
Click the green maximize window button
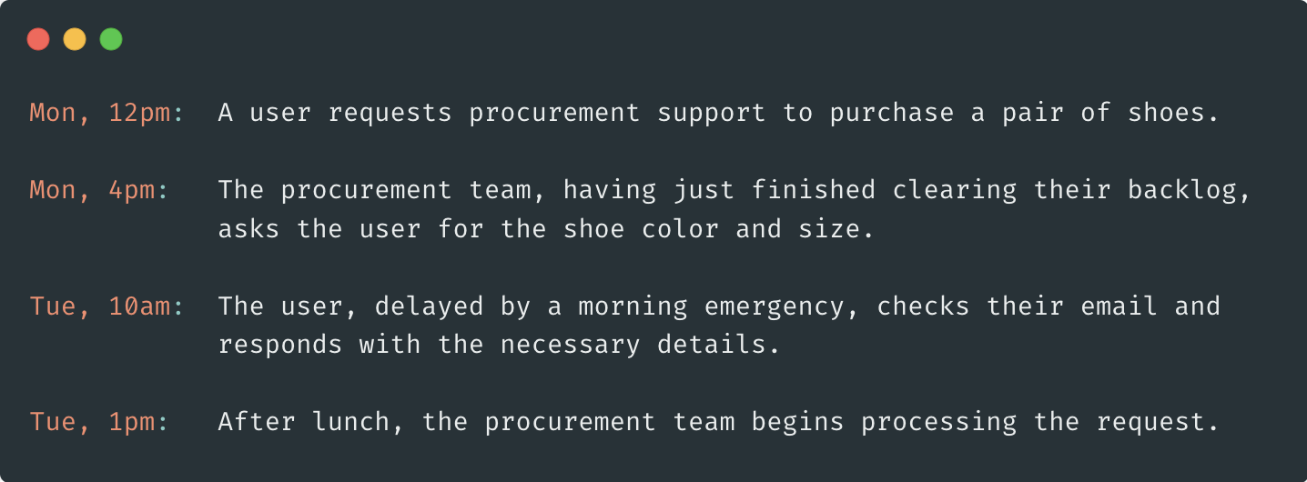[111, 40]
